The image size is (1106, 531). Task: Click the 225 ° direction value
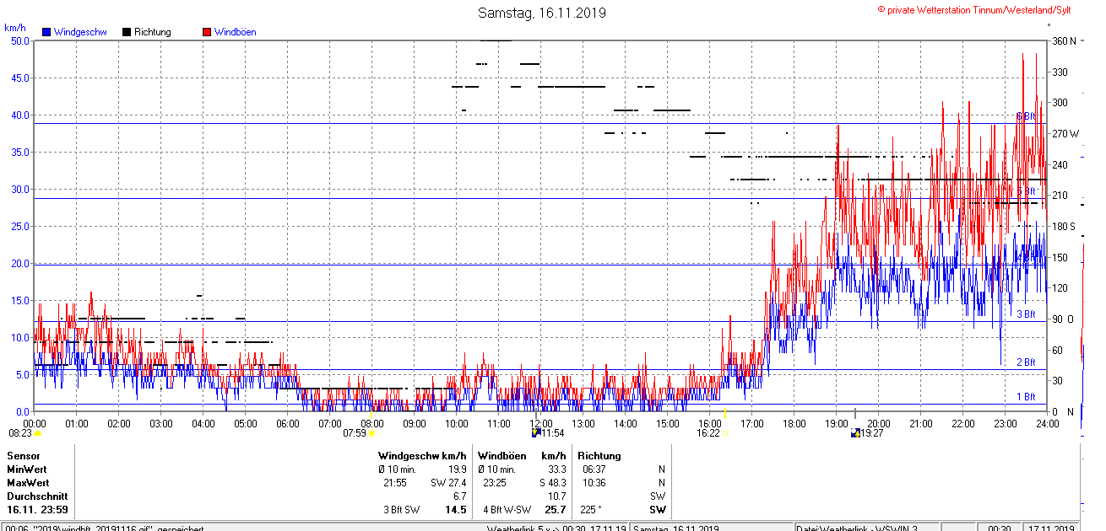click(x=593, y=510)
